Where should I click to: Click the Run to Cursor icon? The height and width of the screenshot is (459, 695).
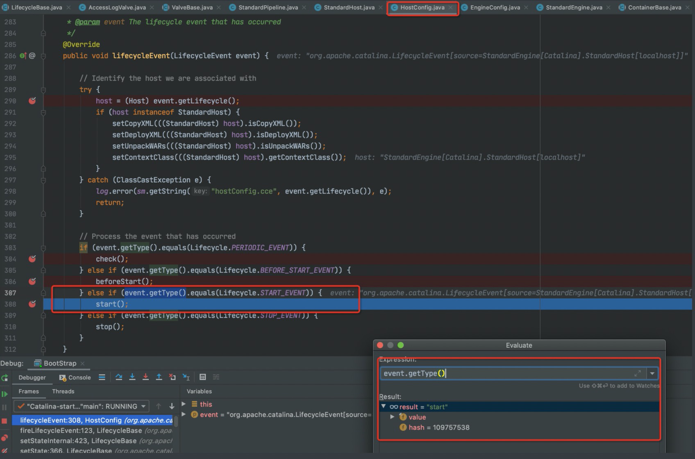pyautogui.click(x=186, y=377)
